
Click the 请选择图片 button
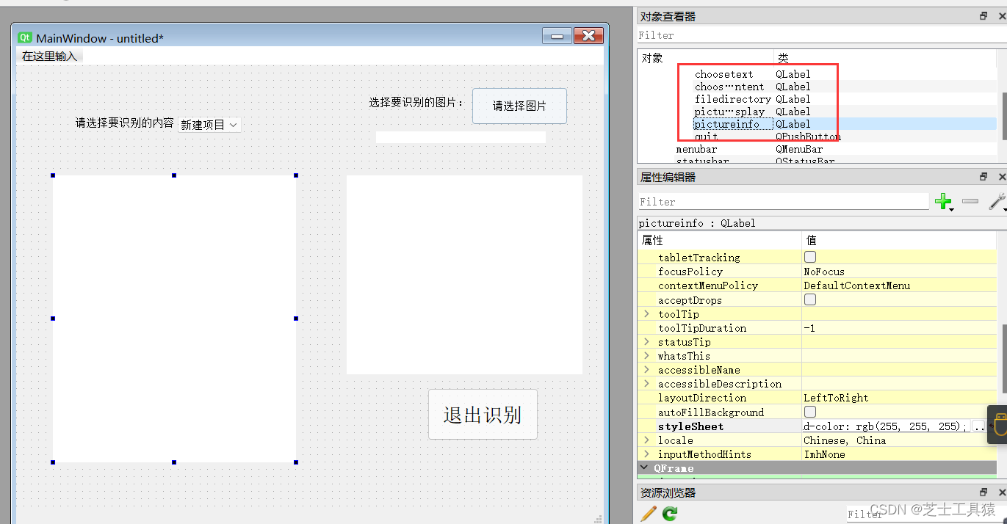(519, 106)
